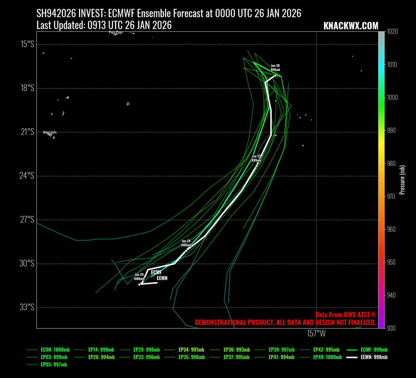Click the Jan 27 999mb track marker

[x=256, y=166]
